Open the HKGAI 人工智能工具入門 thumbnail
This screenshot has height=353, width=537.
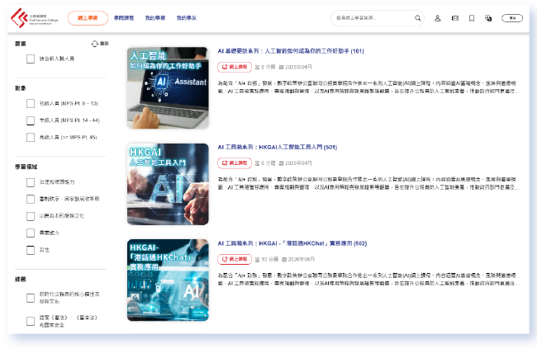[168, 184]
